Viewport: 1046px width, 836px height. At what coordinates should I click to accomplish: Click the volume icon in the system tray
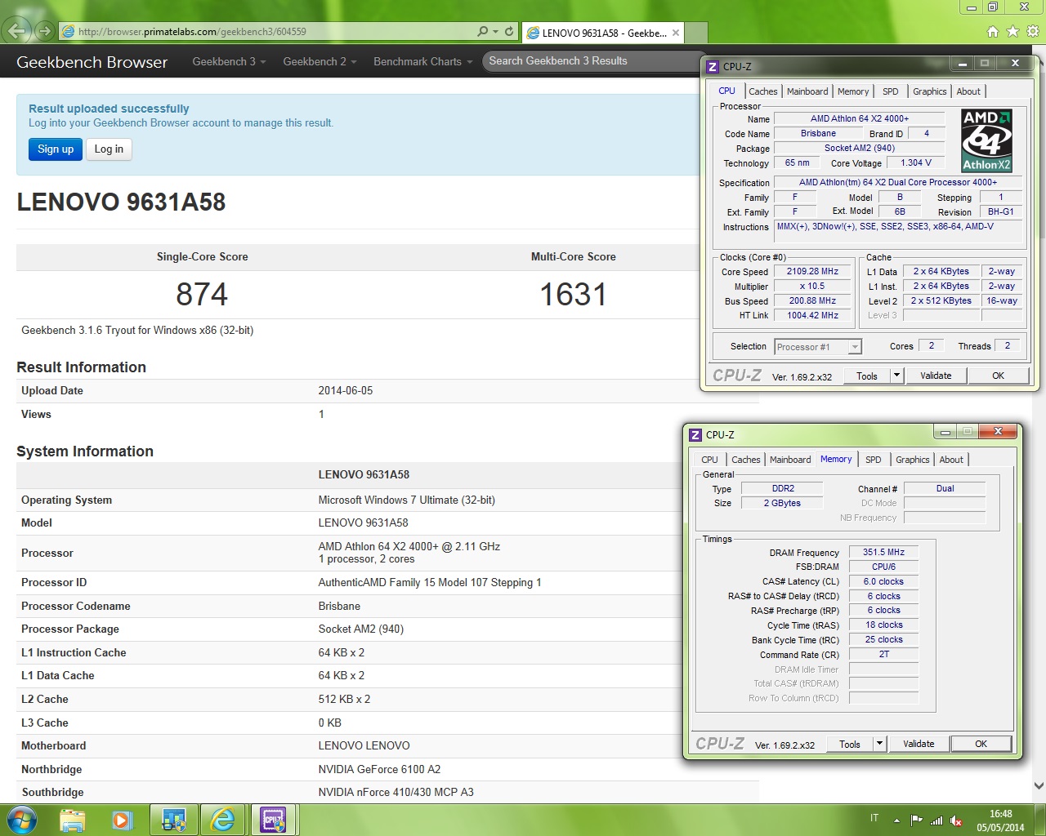click(x=956, y=820)
